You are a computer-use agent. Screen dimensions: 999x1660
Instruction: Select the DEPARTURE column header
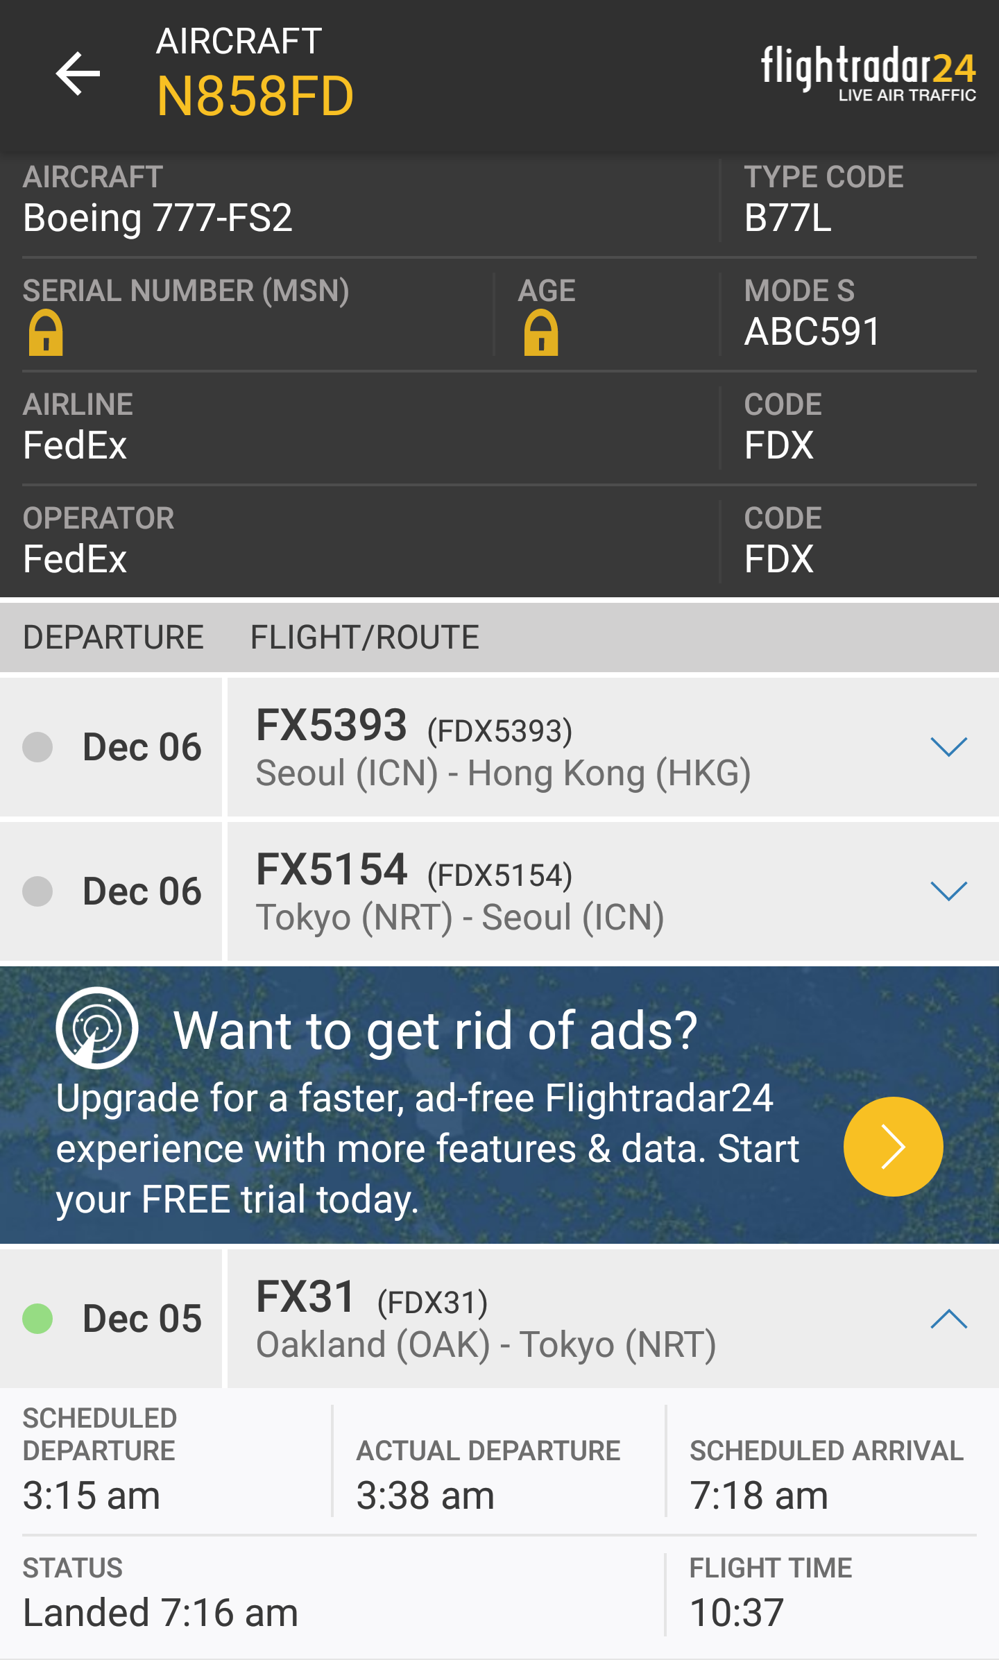click(x=113, y=637)
